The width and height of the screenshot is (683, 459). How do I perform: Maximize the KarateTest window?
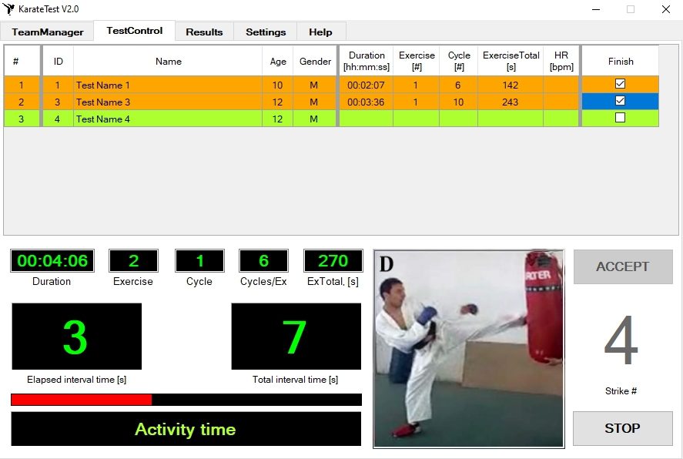coord(631,9)
